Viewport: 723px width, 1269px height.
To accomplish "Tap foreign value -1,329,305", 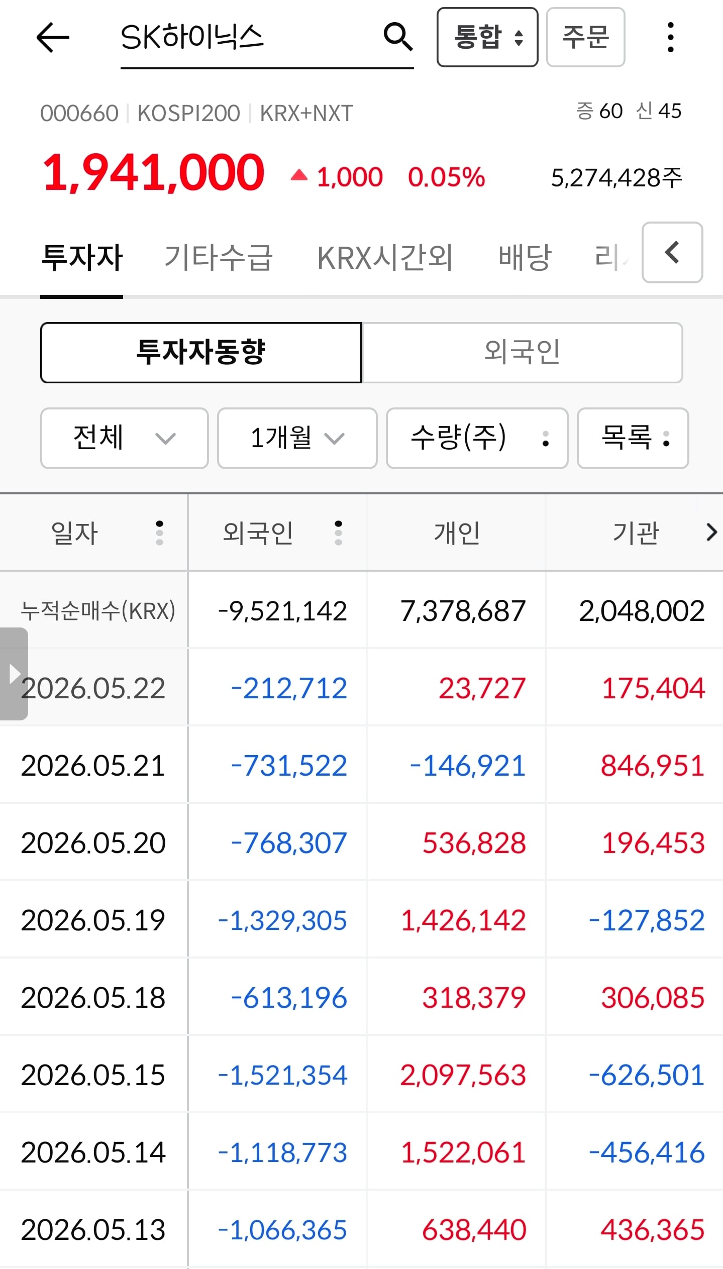I will click(282, 920).
